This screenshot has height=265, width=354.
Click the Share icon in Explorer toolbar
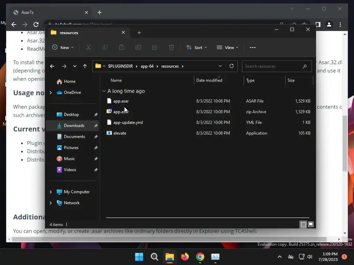click(x=155, y=47)
